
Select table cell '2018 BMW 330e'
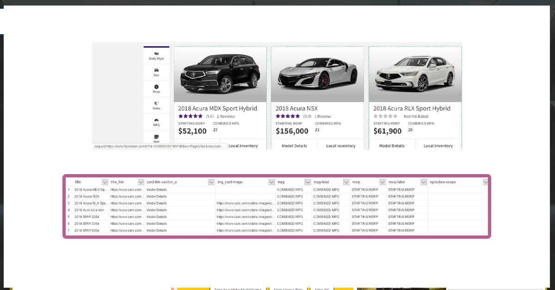point(91,224)
